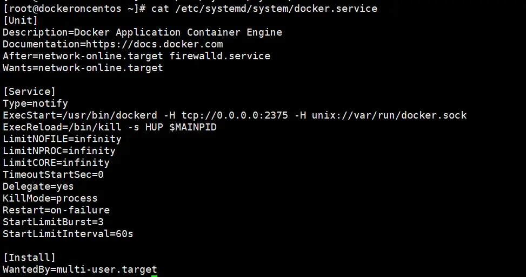Click the Type=notify line

pyautogui.click(x=35, y=103)
